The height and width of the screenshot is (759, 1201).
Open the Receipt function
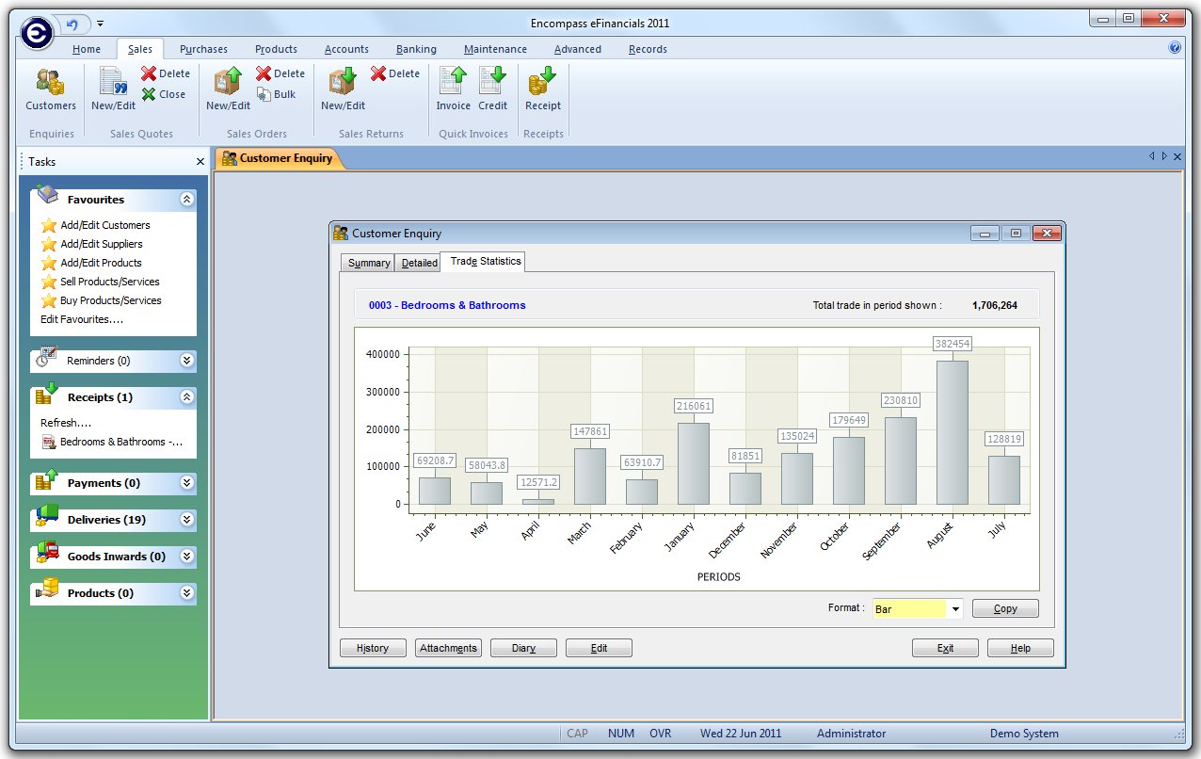pyautogui.click(x=543, y=89)
